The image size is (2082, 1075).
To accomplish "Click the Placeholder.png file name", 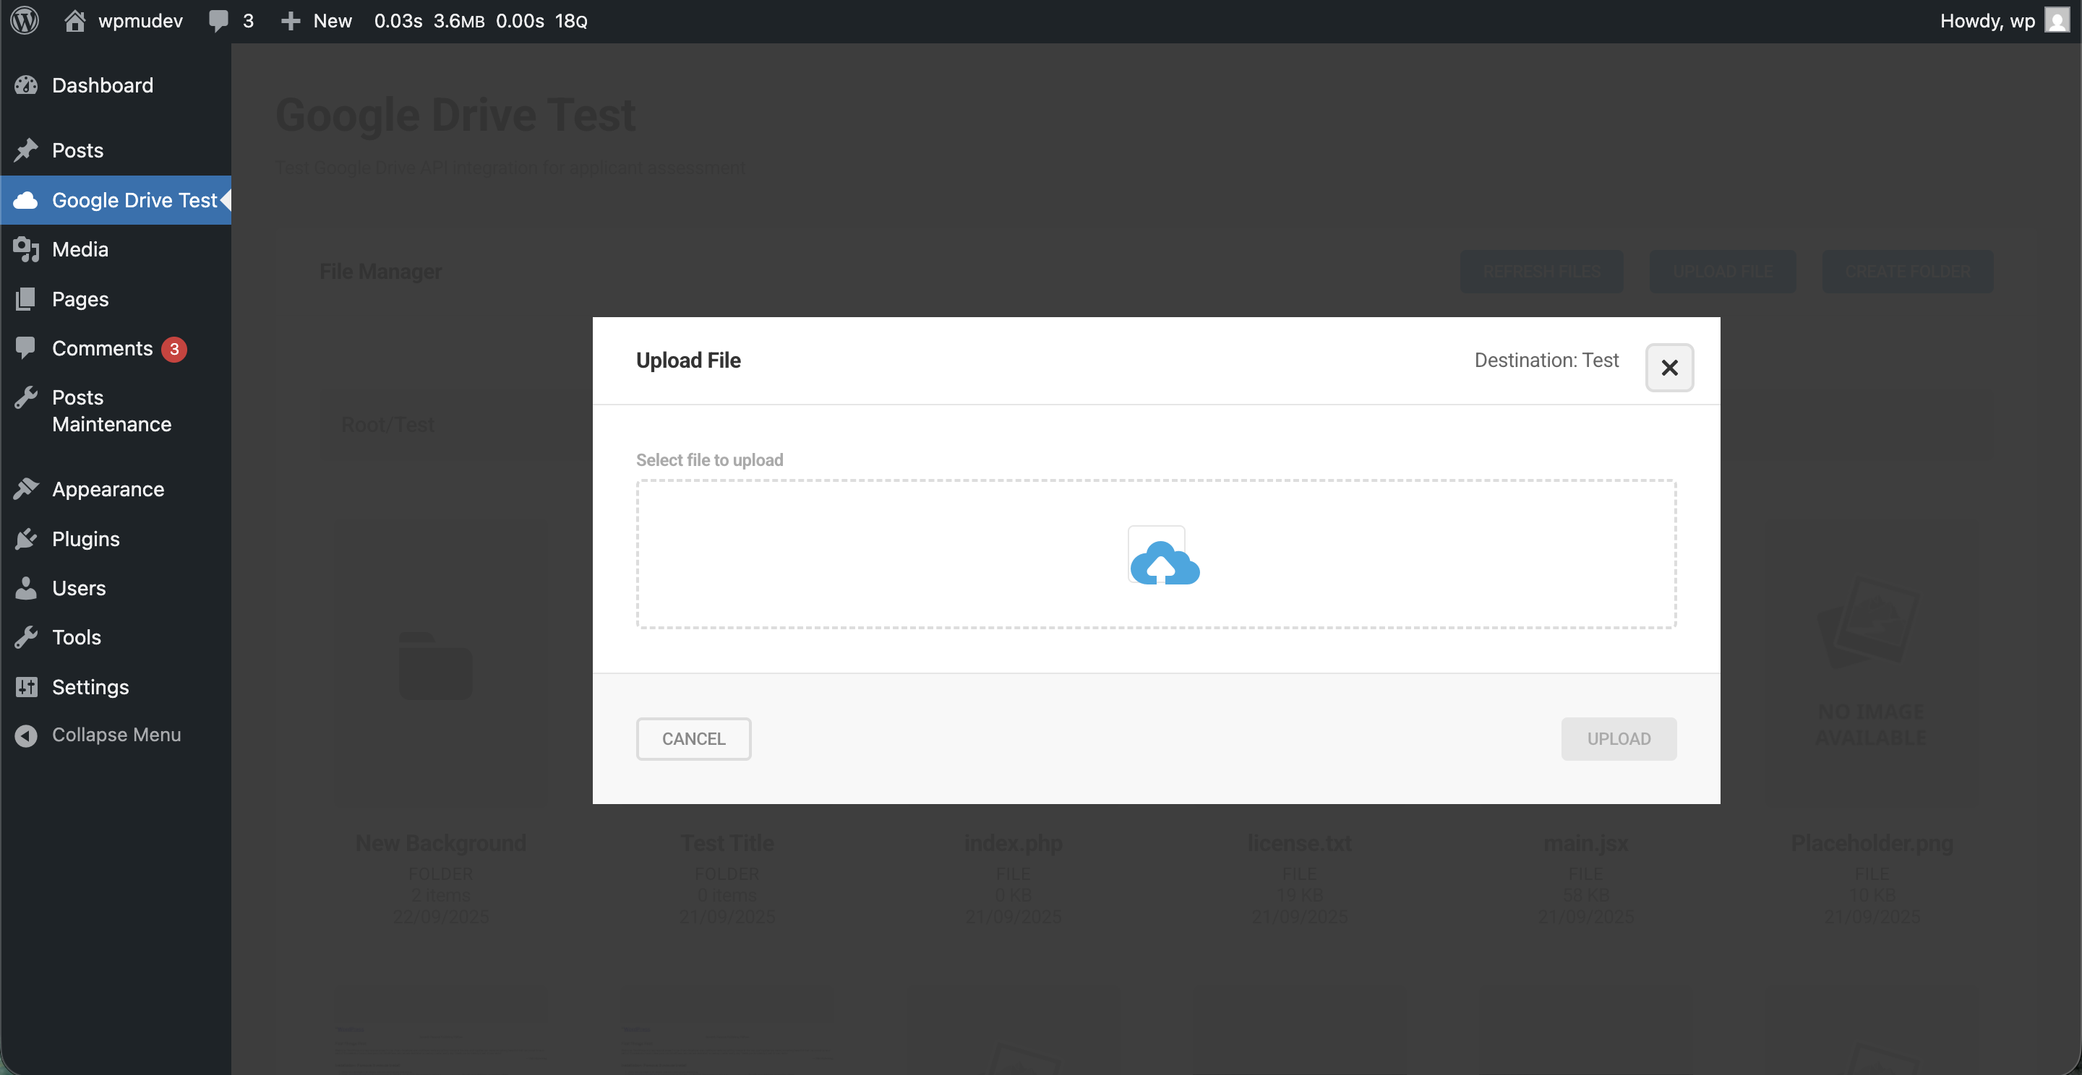I will [1871, 842].
